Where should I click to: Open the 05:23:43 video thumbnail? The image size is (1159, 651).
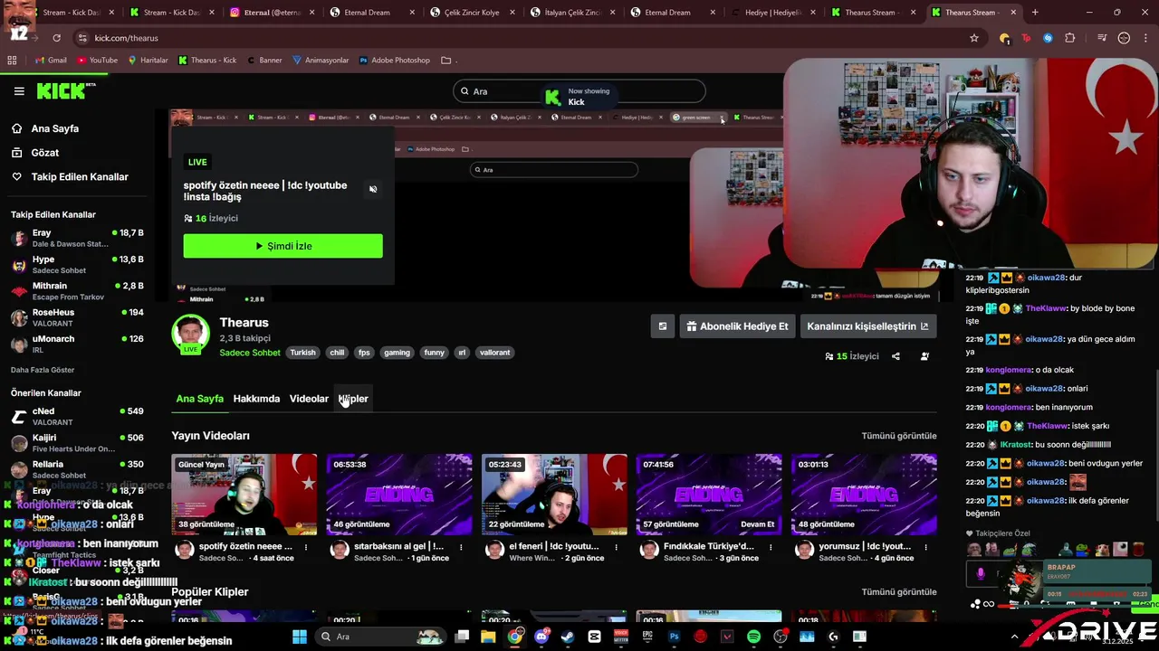pyautogui.click(x=554, y=495)
